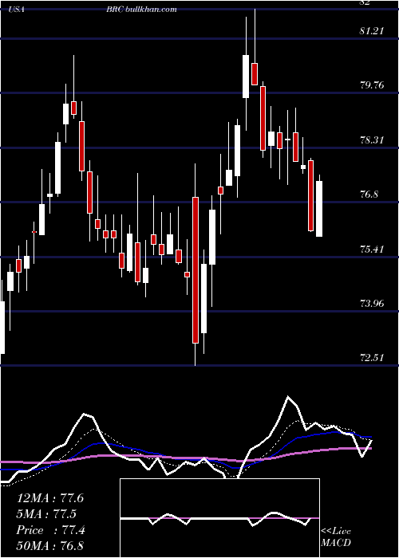Click the Price : 77.4 readout
This screenshot has height=558, width=399.
pos(51,530)
